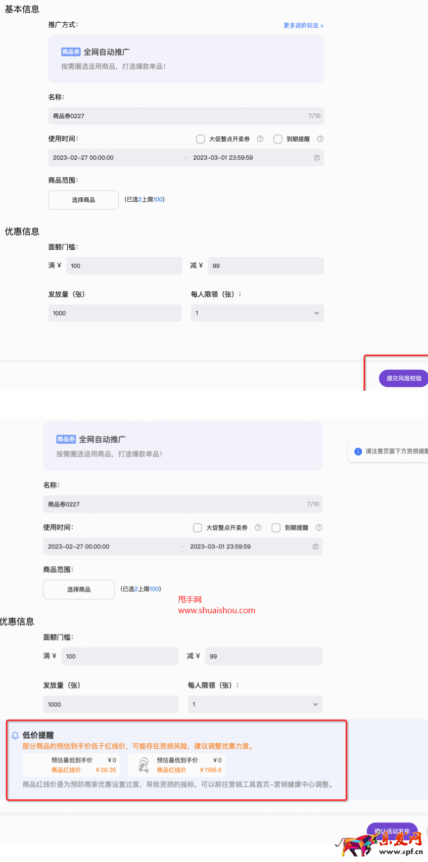Click help icon beside lower form's 大促整点开卖券
Screen dimensions: 428x862
(x=258, y=528)
